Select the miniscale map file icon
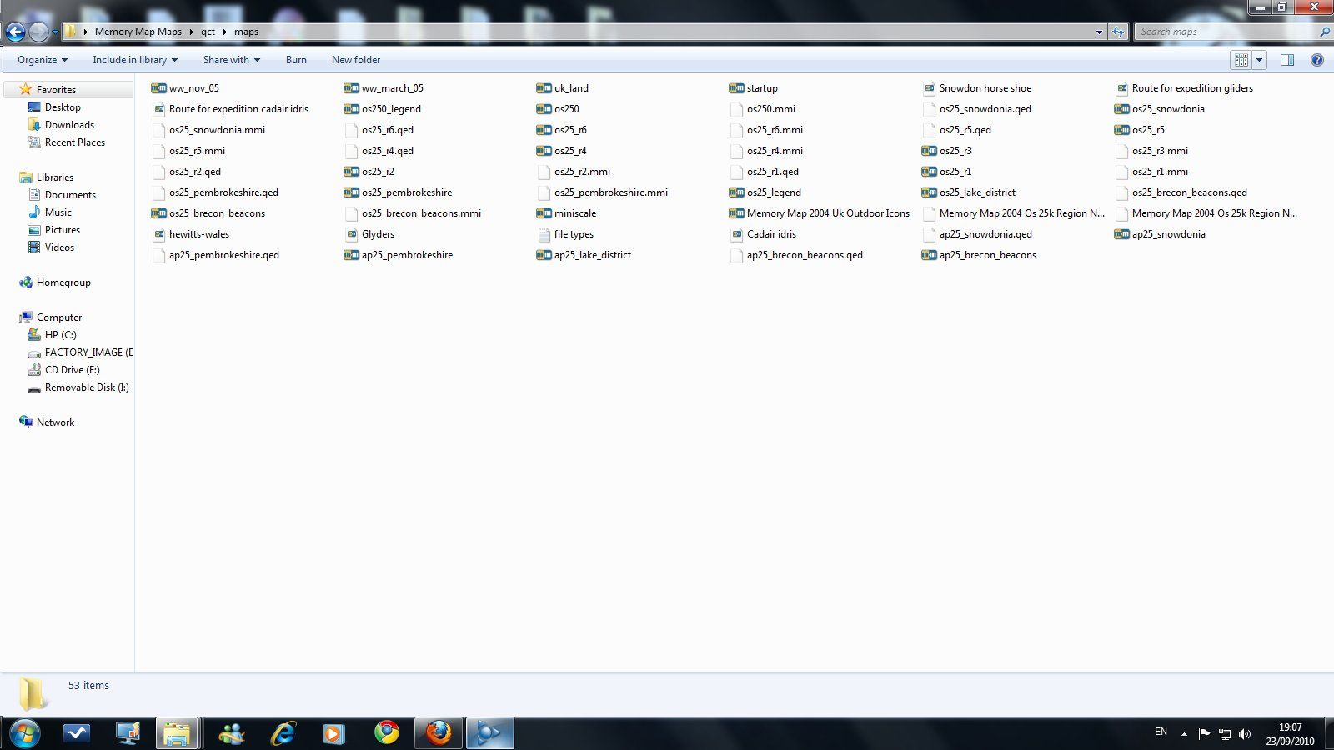The height and width of the screenshot is (750, 1334). click(544, 213)
